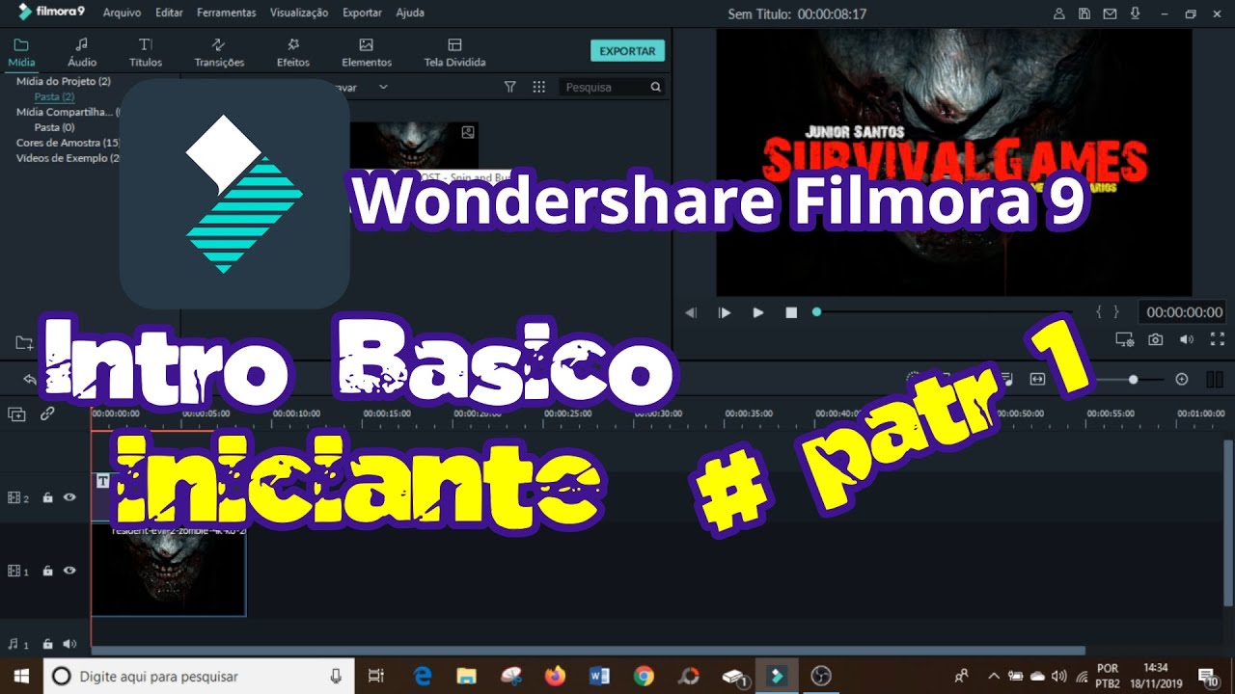Viewport: 1235px width, 694px height.
Task: Click the timeline zoom slider handle
Action: point(1133,380)
